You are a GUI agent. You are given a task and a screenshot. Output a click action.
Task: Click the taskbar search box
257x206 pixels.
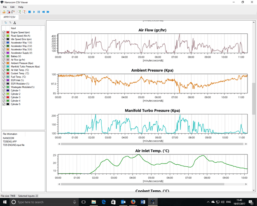click(x=44, y=202)
